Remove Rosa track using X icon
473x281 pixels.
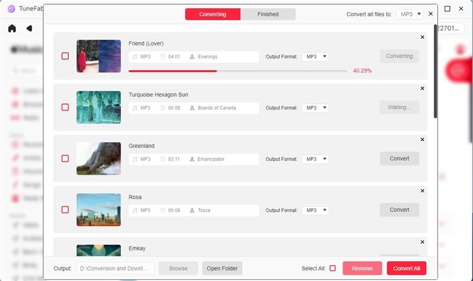click(x=422, y=191)
